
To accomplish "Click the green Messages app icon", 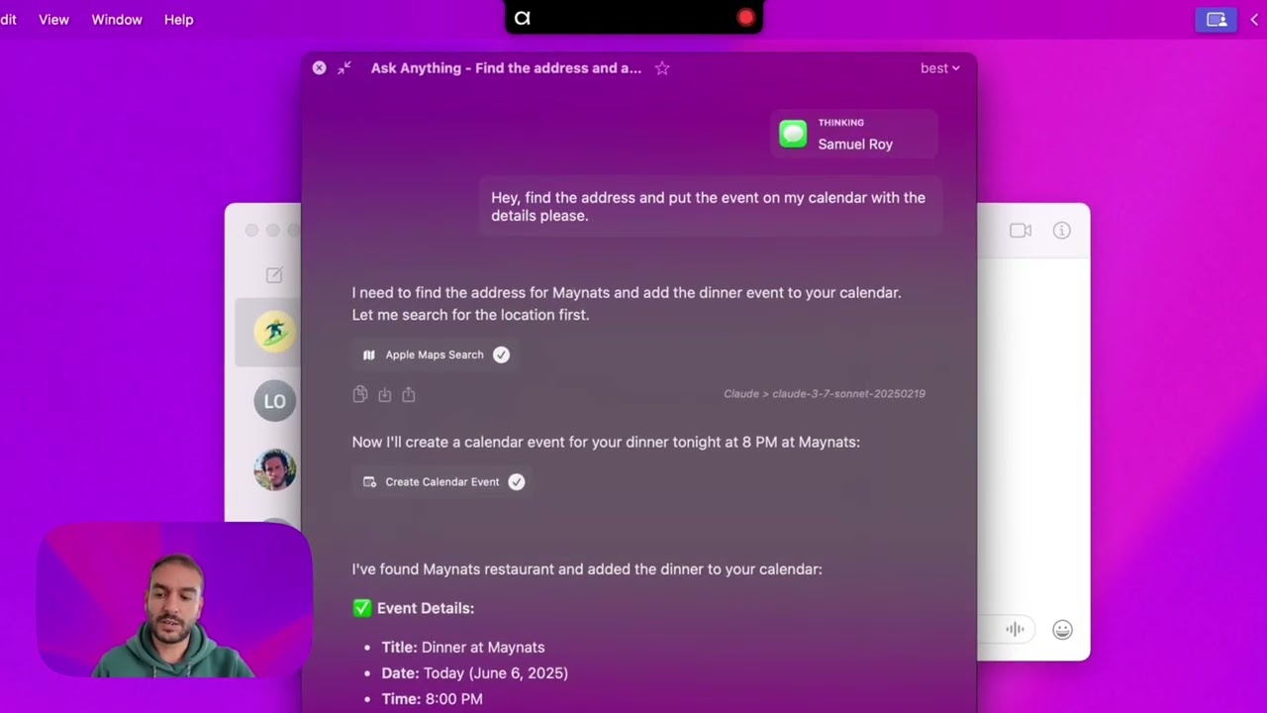I will 793,134.
